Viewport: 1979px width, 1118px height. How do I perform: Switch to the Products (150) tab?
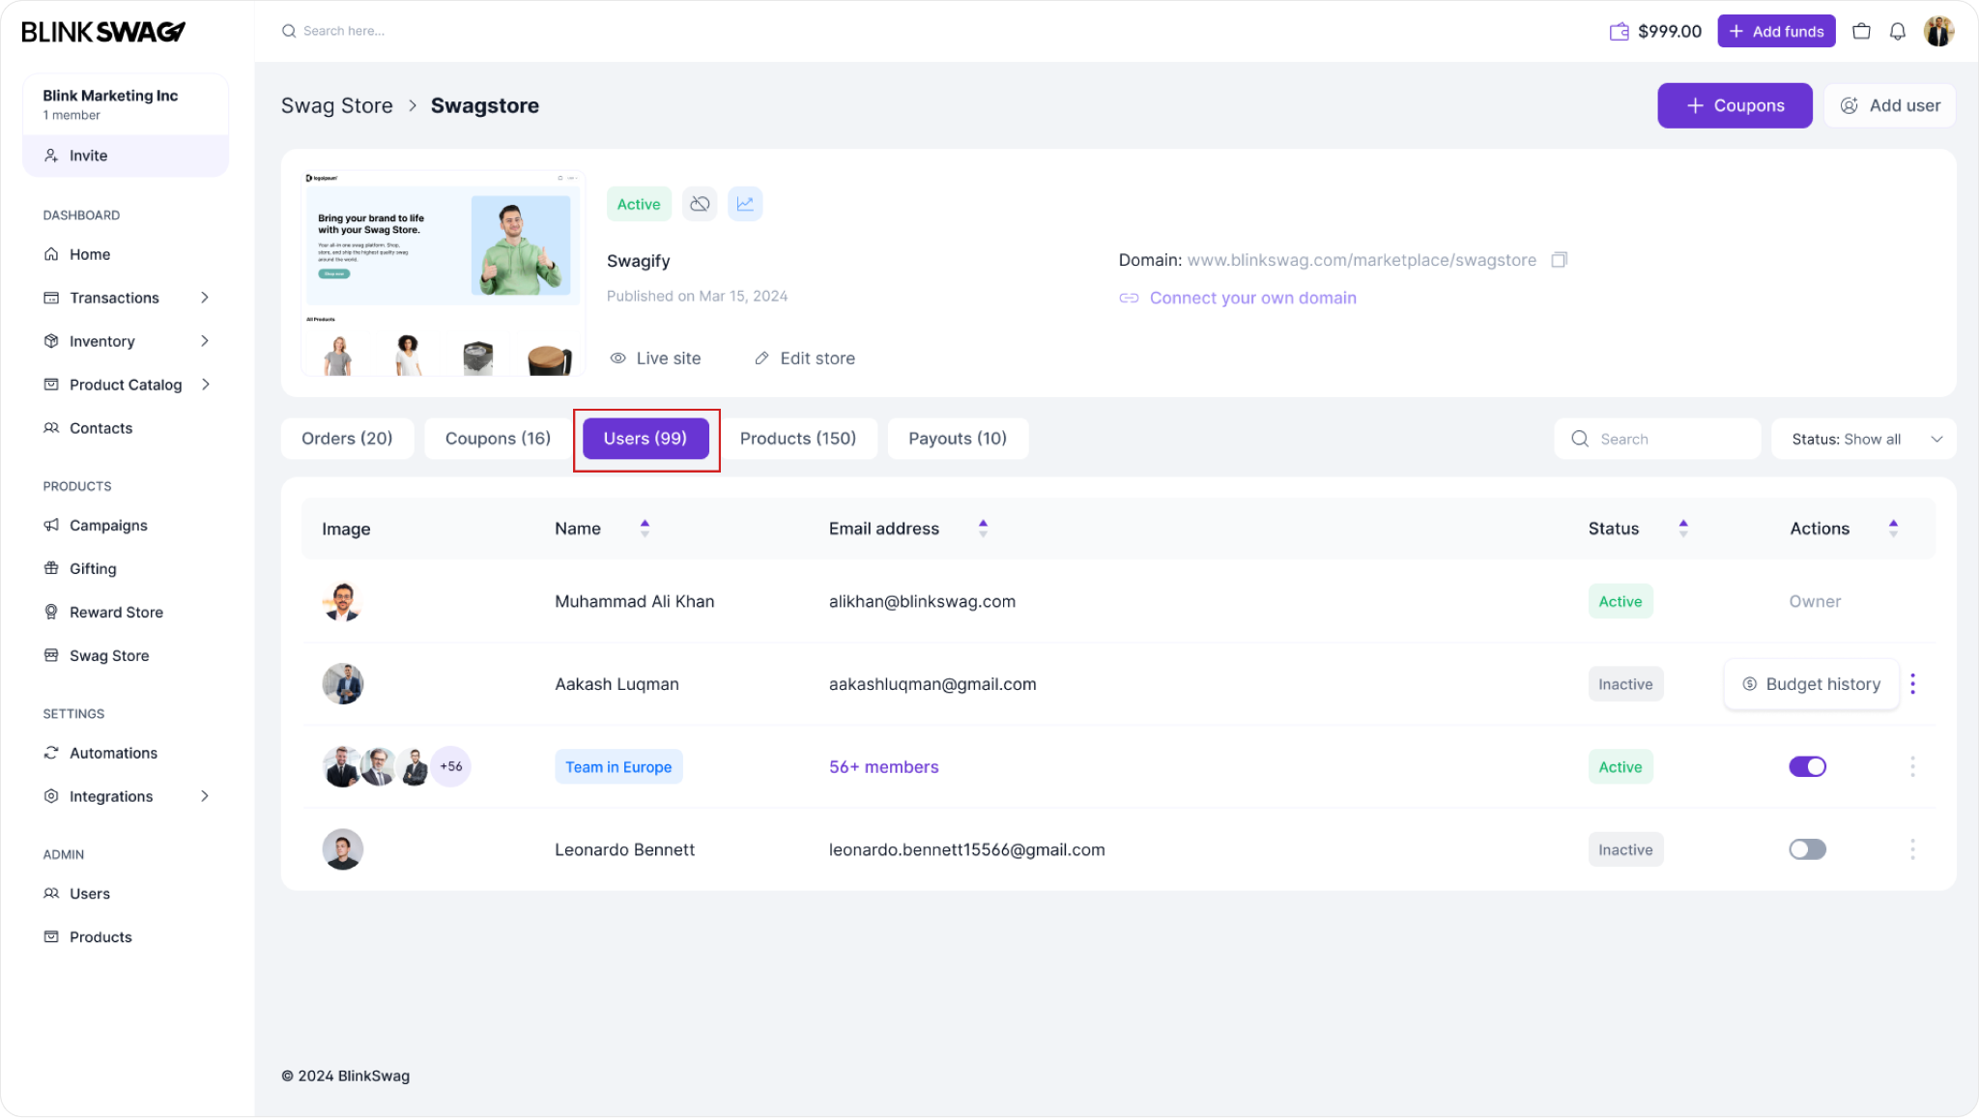[798, 439]
